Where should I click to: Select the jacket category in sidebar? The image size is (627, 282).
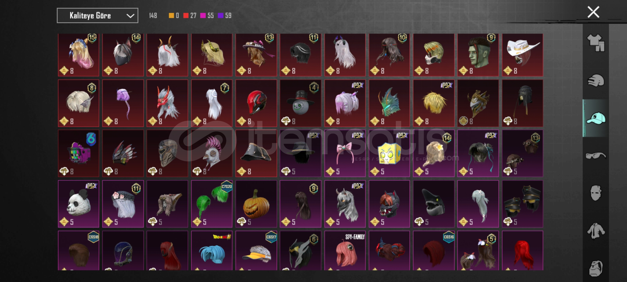(596, 231)
